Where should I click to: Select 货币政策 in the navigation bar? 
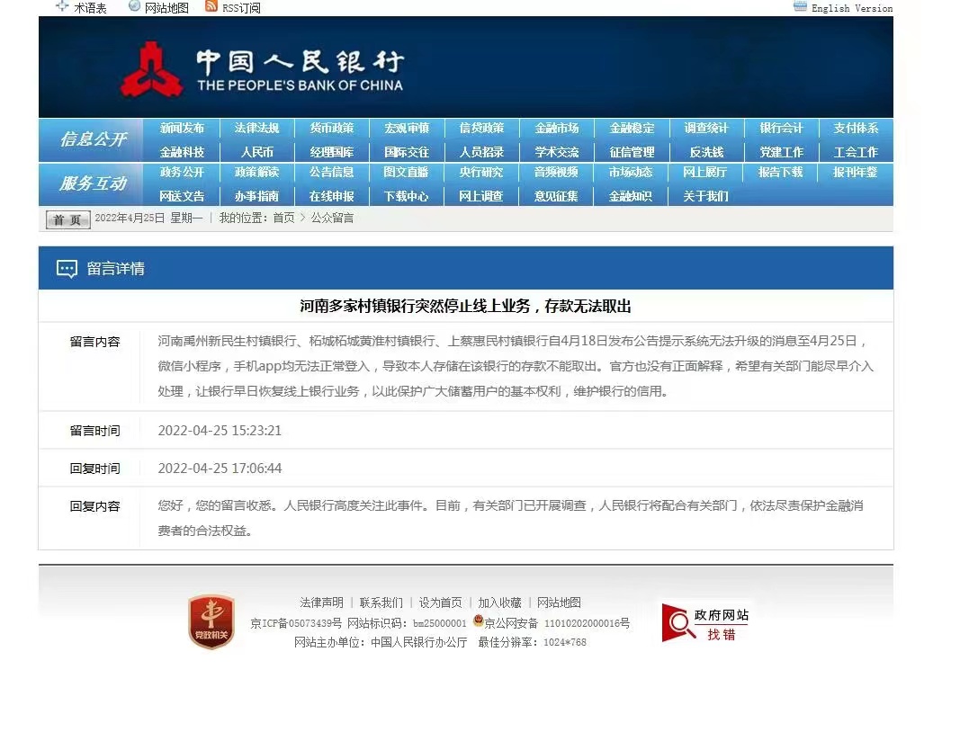click(332, 129)
